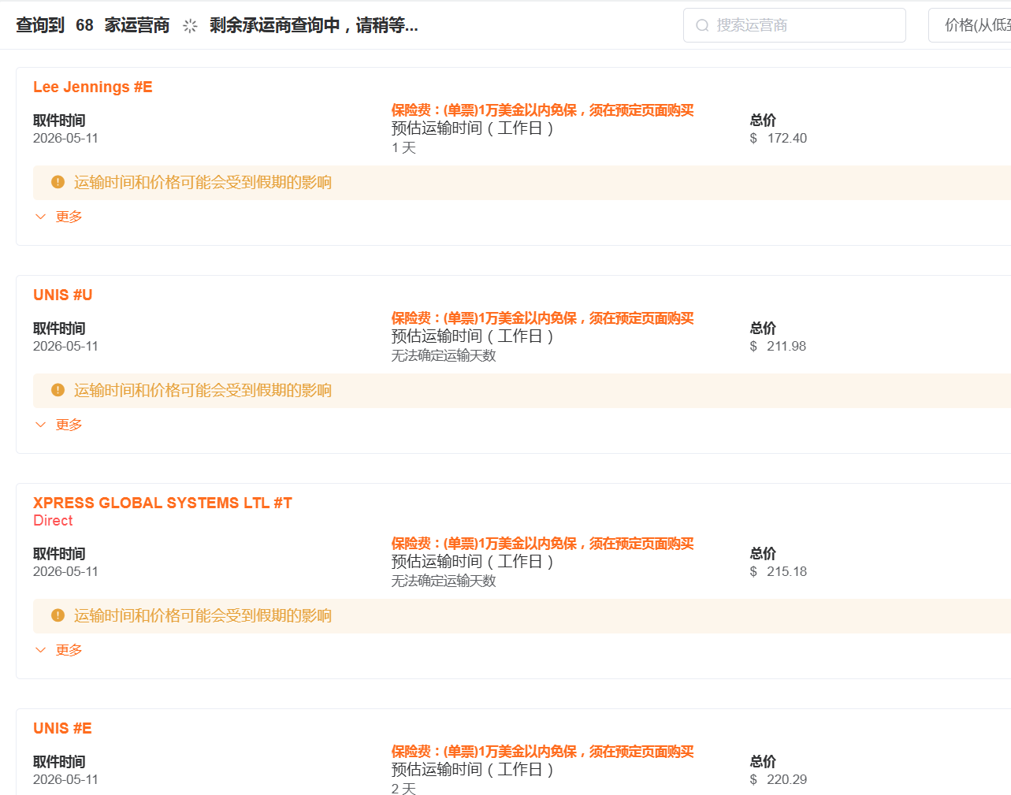The image size is (1011, 795).
Task: Expand 更多 in the XPRESS GLOBAL SYSTEMS card
Action: (x=59, y=650)
